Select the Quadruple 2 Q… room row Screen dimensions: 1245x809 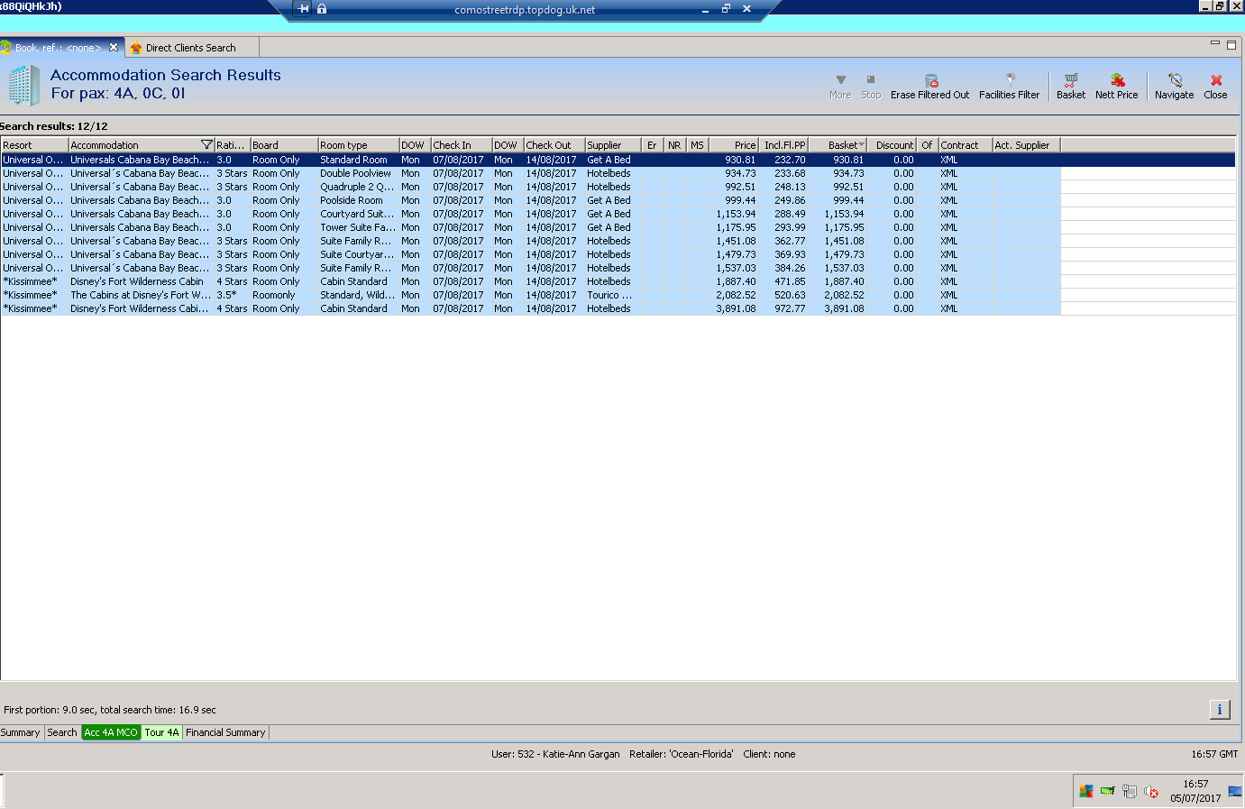click(x=357, y=187)
